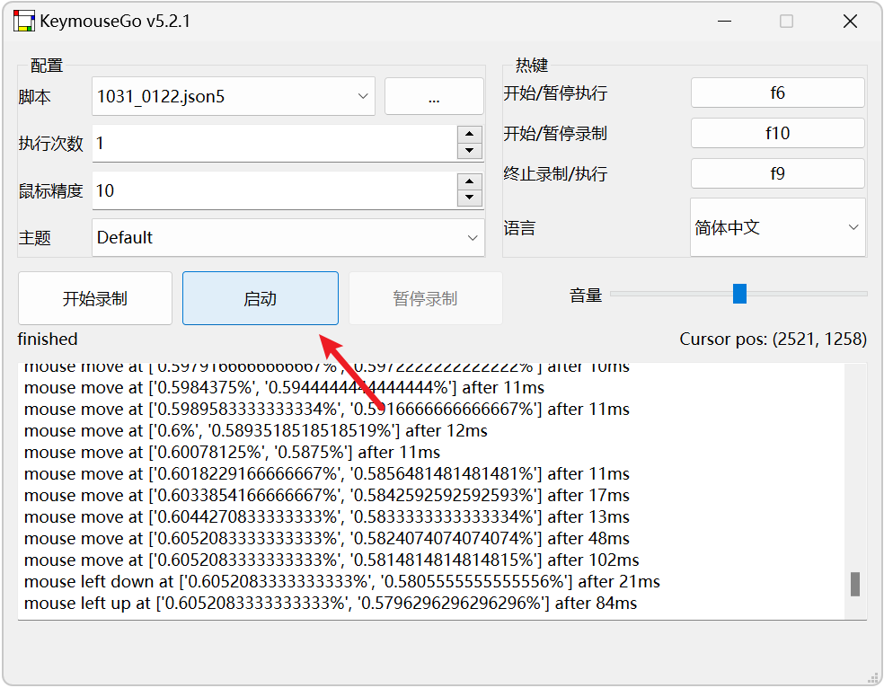Decrease mouse precision with the down arrow
884x688 pixels.
(x=470, y=198)
